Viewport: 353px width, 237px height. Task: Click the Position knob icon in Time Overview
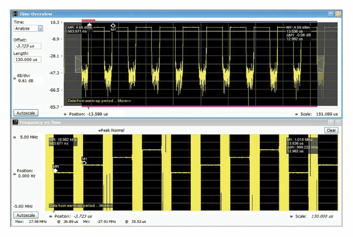pyautogui.click(x=65, y=114)
